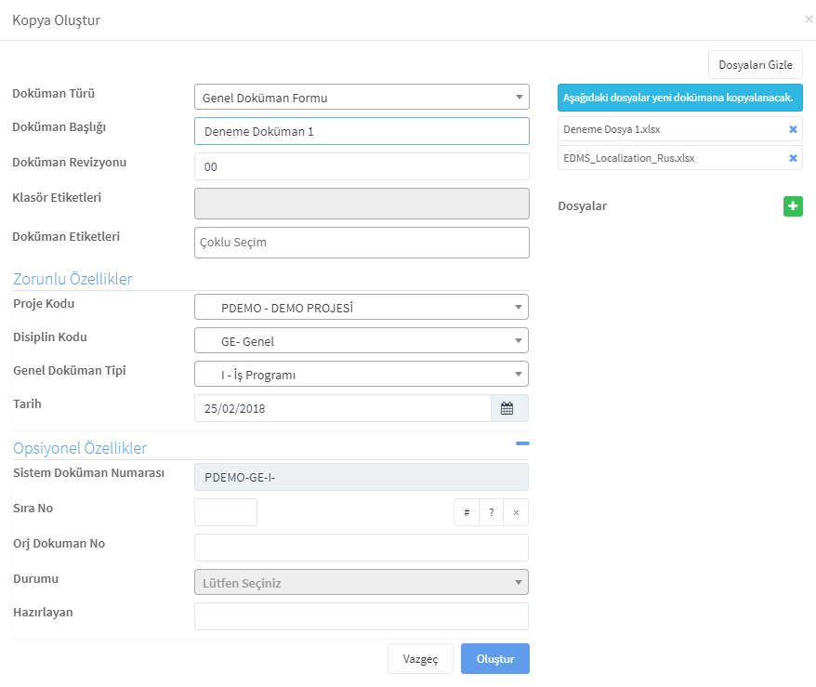Screen dimensions: 816x687
Task: Click the Oluştur button
Action: [495, 659]
